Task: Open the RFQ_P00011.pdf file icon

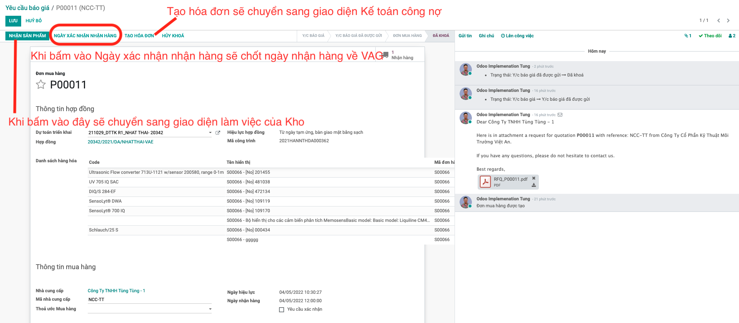Action: 485,182
